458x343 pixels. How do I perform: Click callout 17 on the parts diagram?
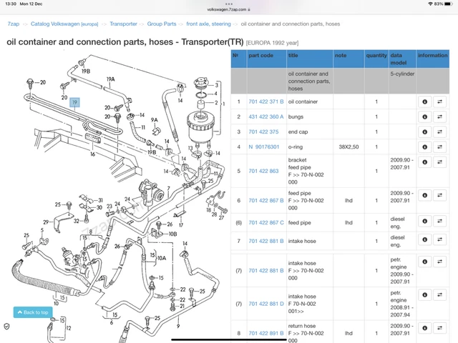(181, 225)
